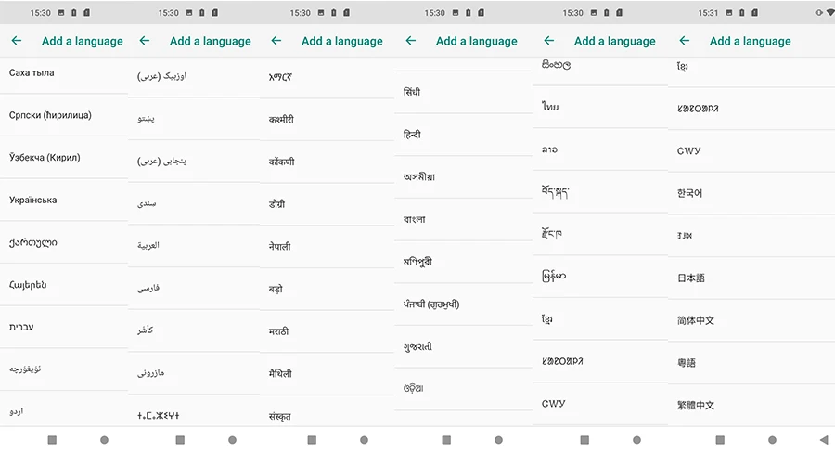Screen dimensions: 835x453
Task: Choose বাংলা from the language list
Action: click(463, 220)
